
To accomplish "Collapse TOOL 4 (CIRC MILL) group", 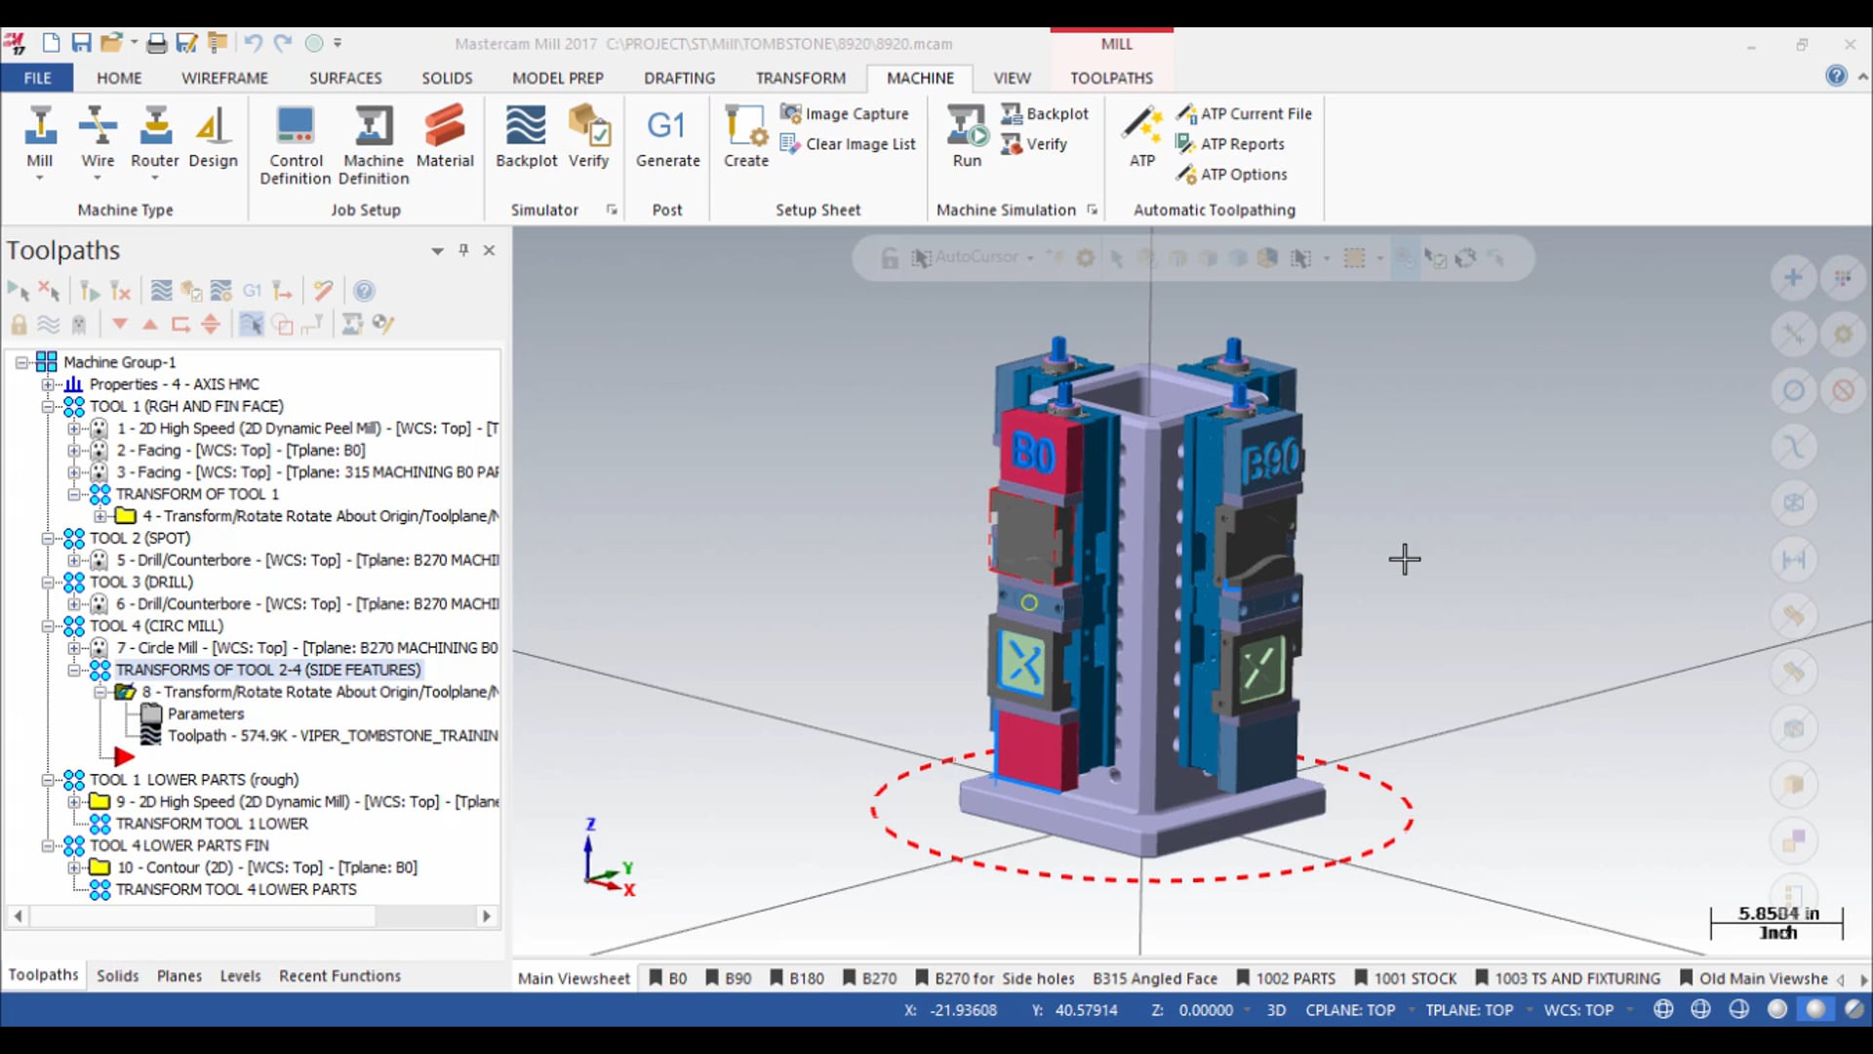I will (47, 626).
